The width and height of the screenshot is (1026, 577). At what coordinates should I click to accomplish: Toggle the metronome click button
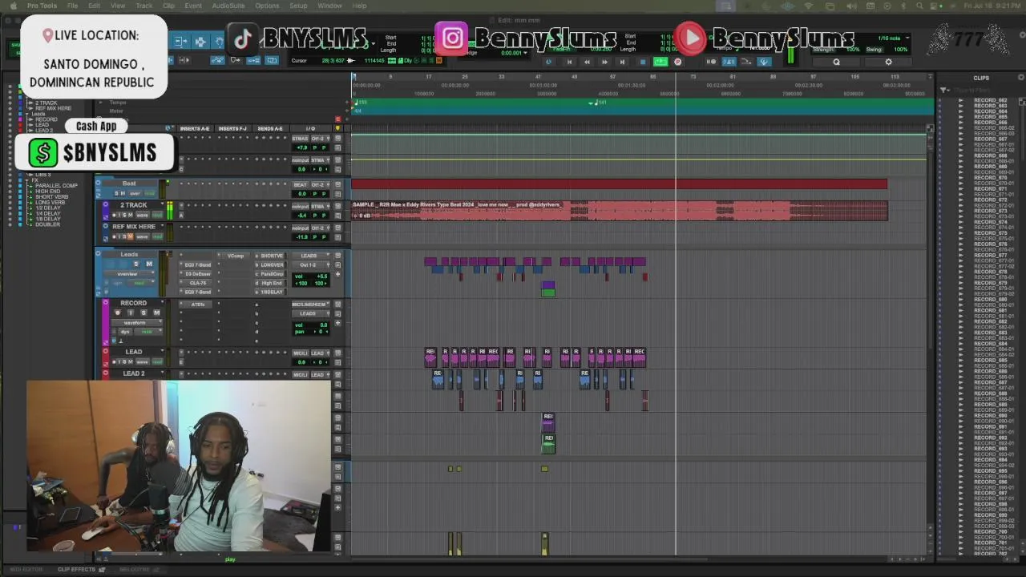(x=729, y=62)
